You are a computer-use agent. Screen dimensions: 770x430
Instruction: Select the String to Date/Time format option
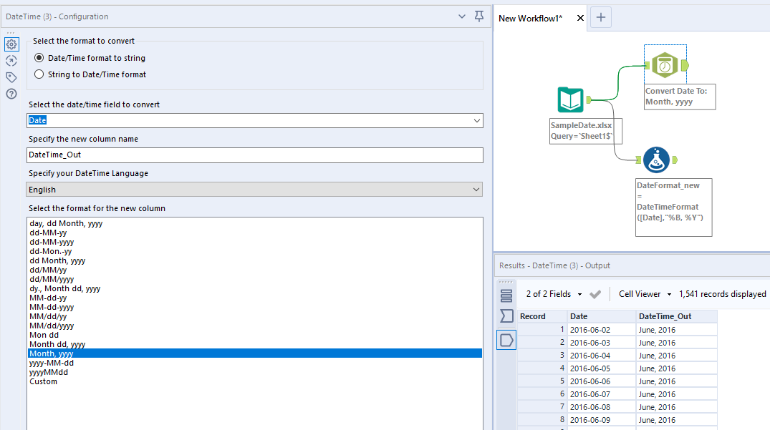coord(39,74)
